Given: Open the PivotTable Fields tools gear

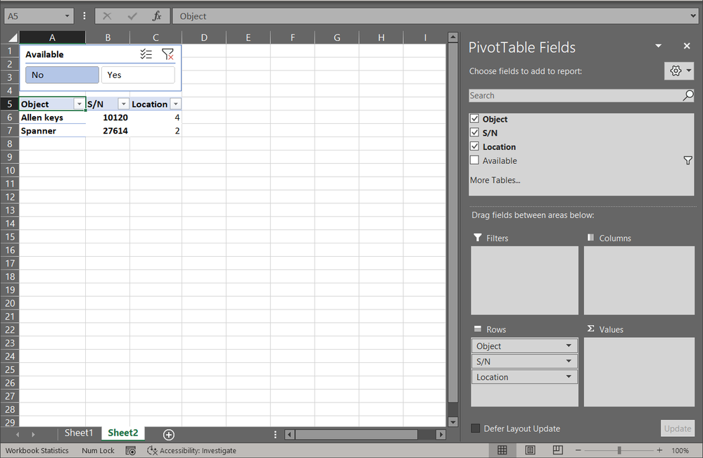Looking at the screenshot, I should [679, 71].
